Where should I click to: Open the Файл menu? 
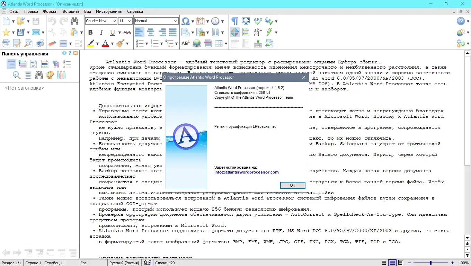(14, 11)
